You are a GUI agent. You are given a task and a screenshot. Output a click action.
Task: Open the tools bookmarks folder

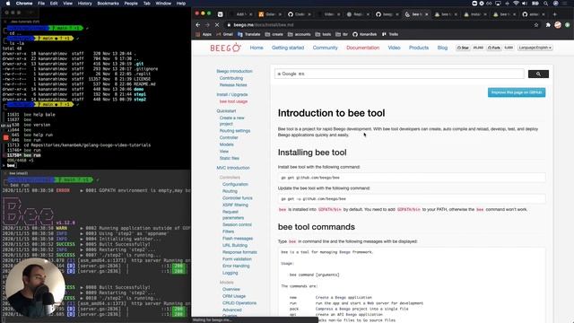coord(323,34)
